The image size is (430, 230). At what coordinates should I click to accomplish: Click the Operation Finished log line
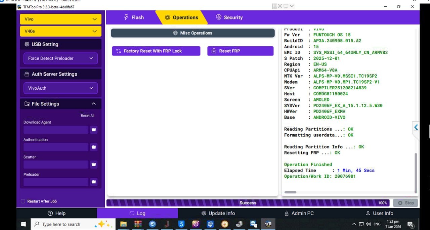[308, 165]
